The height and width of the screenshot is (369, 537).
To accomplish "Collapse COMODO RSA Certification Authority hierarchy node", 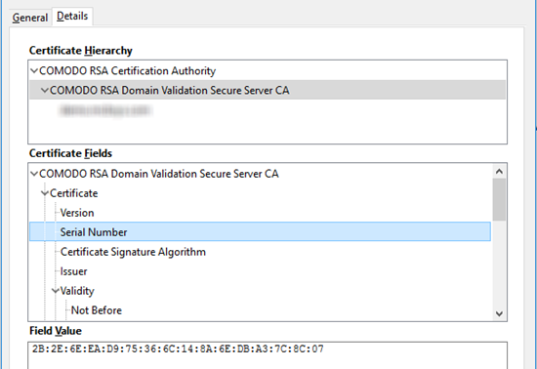I will [x=34, y=71].
